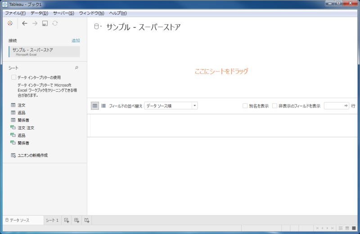
Task: Open the ウィンドウ menu
Action: click(92, 13)
